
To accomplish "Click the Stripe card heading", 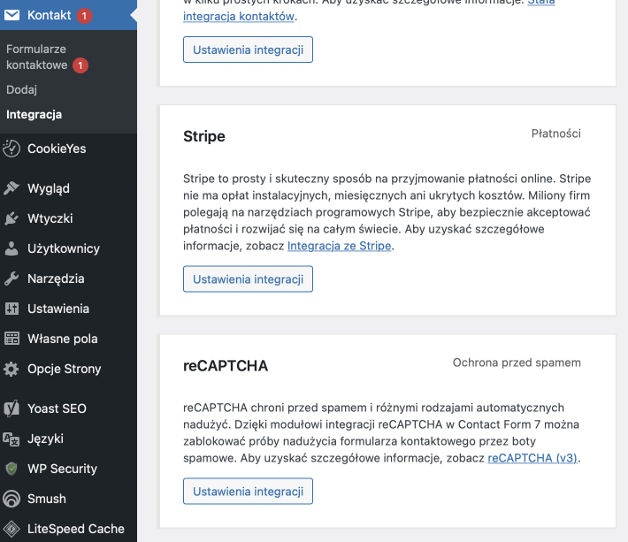I will pyautogui.click(x=204, y=136).
